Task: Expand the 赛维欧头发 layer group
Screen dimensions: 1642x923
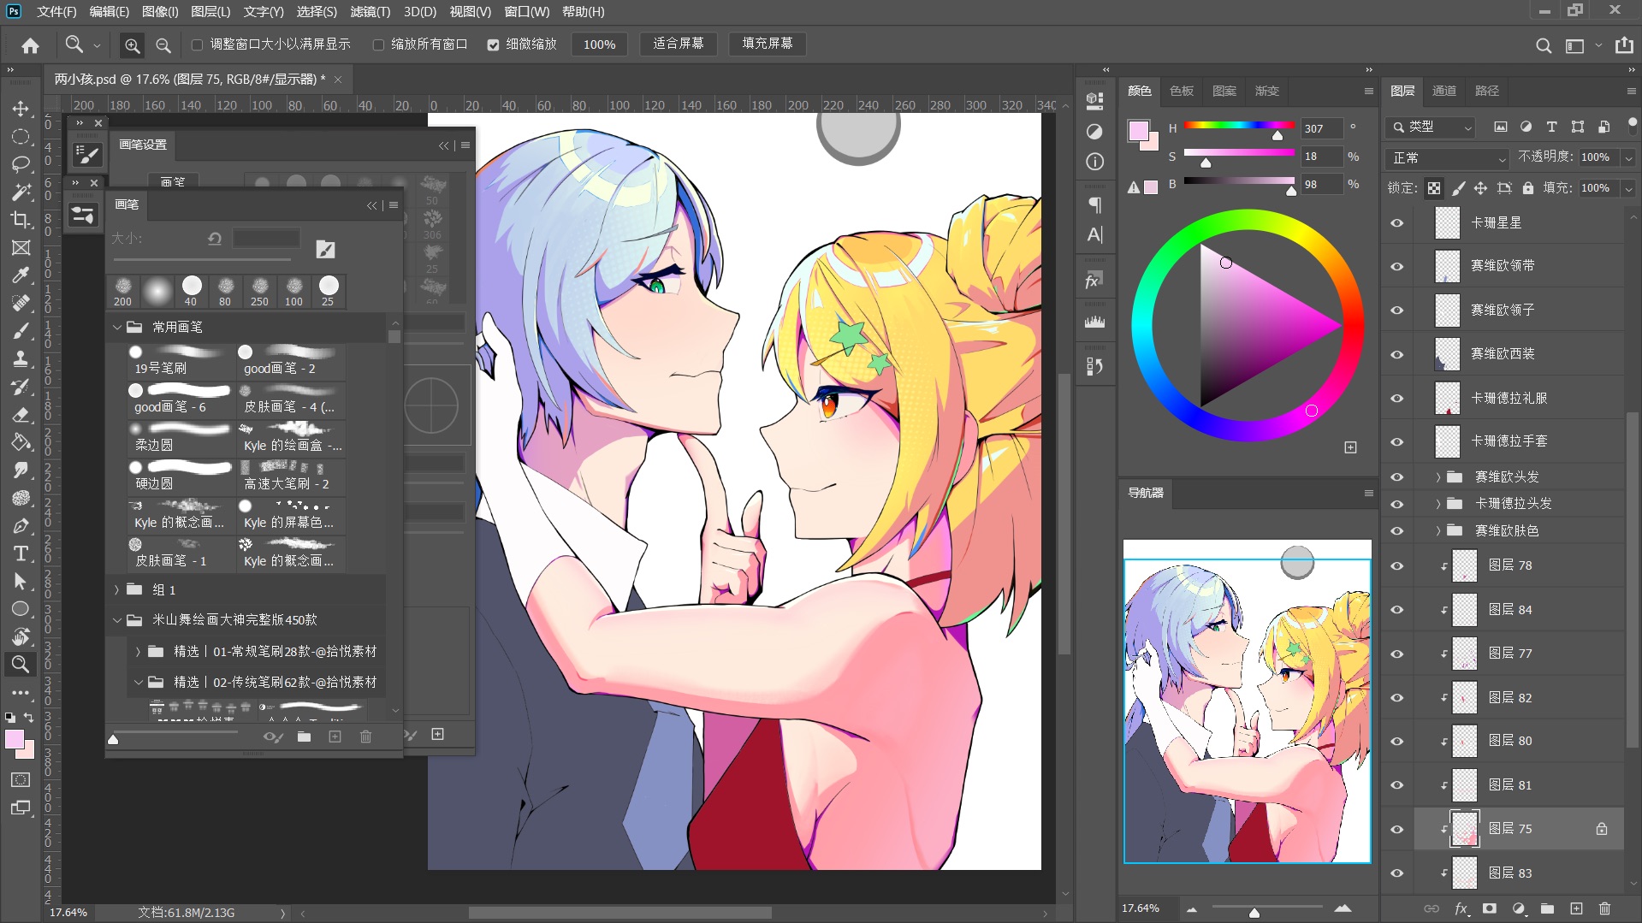Action: coord(1438,477)
